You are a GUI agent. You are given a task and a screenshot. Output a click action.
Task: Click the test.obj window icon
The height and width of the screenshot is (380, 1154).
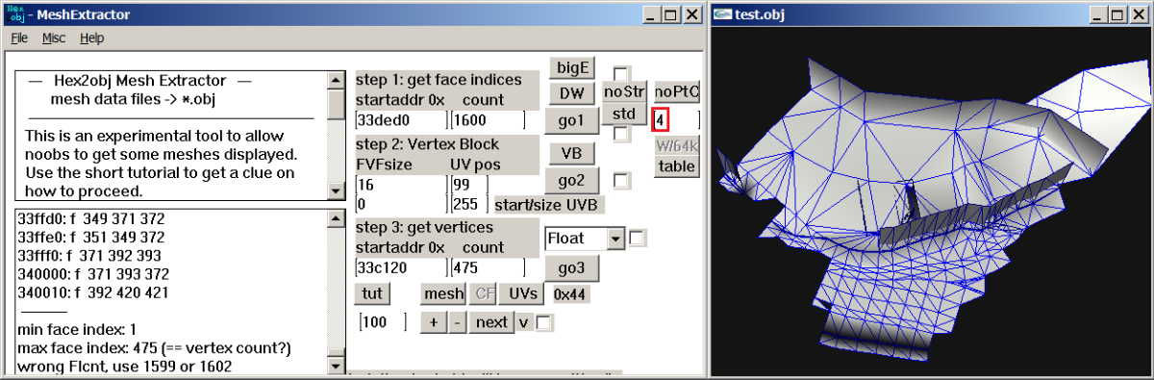[x=722, y=14]
